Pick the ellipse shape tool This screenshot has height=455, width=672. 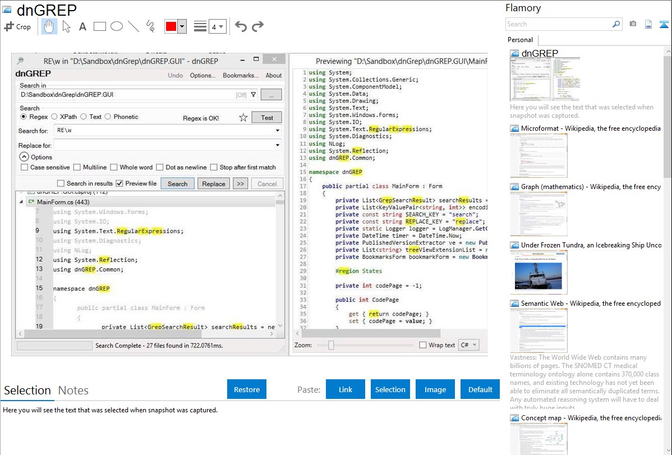click(116, 26)
